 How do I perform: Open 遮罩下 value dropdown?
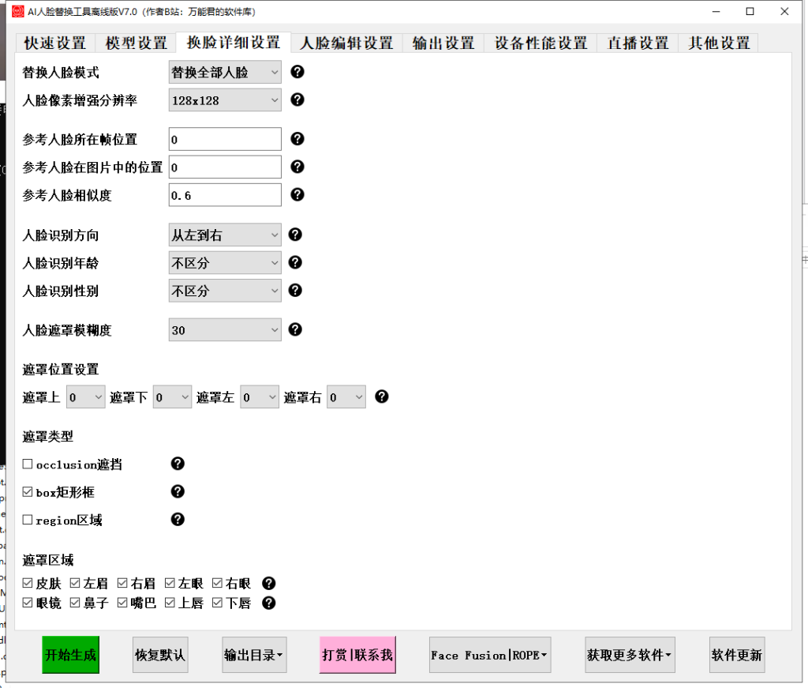[172, 397]
